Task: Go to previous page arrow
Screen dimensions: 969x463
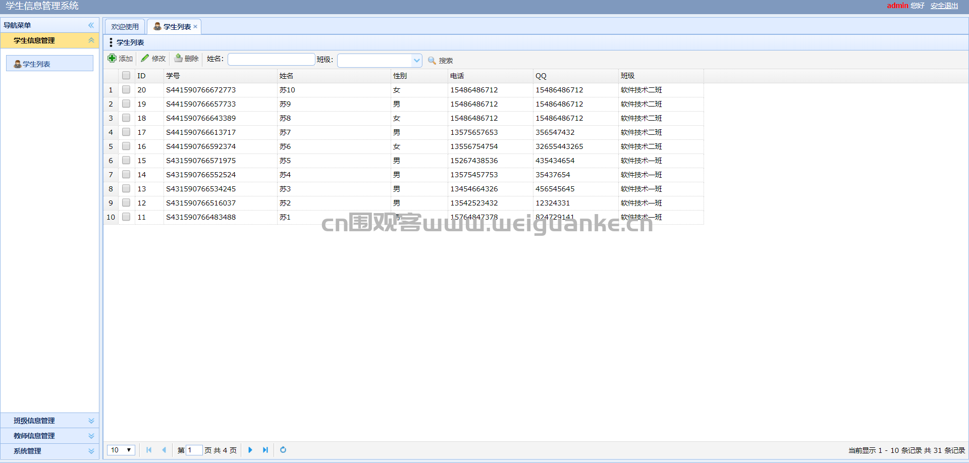Action: pyautogui.click(x=164, y=450)
